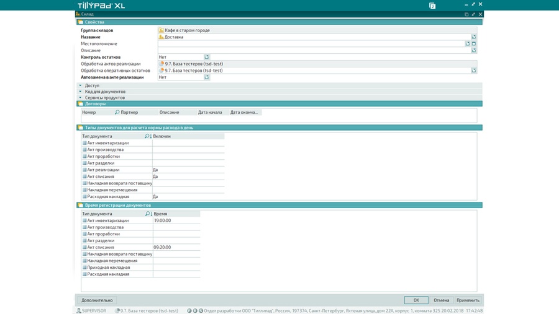Collapse the Договоры section header
The image size is (559, 314).
point(279,104)
